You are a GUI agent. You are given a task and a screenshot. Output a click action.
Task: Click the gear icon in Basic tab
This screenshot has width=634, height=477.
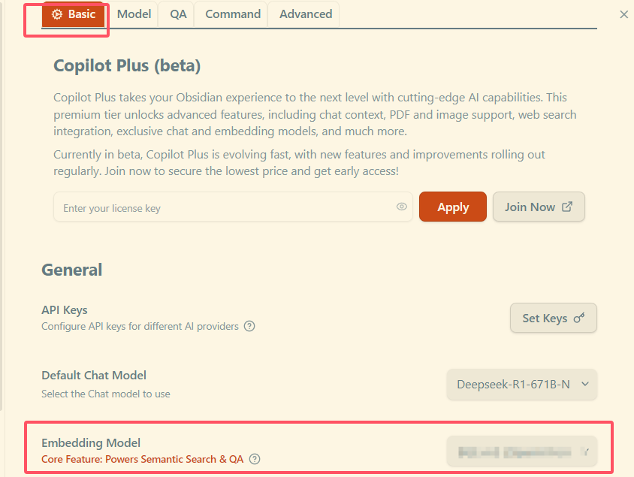pos(57,14)
